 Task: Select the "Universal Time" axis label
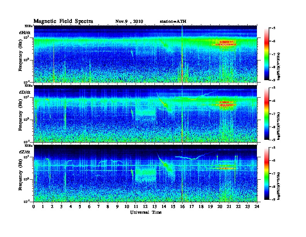[x=146, y=212]
